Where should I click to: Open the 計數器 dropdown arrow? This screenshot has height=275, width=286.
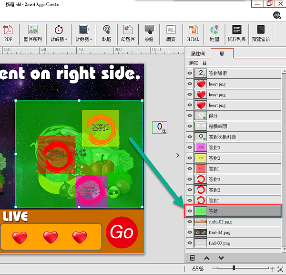[x=91, y=39]
